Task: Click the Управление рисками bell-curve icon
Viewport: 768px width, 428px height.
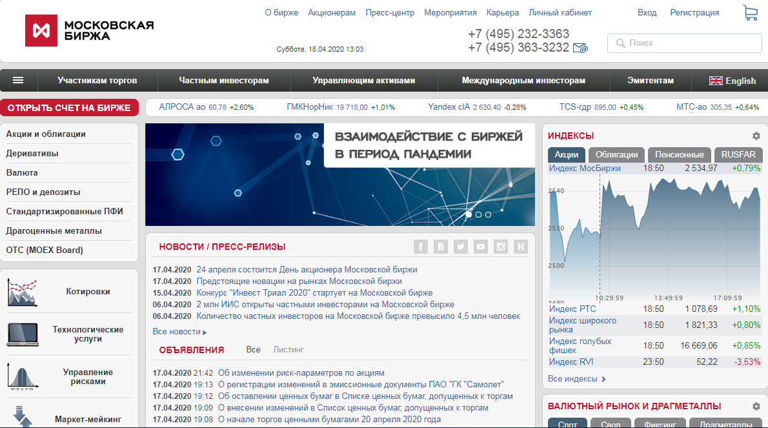Action: tap(22, 376)
